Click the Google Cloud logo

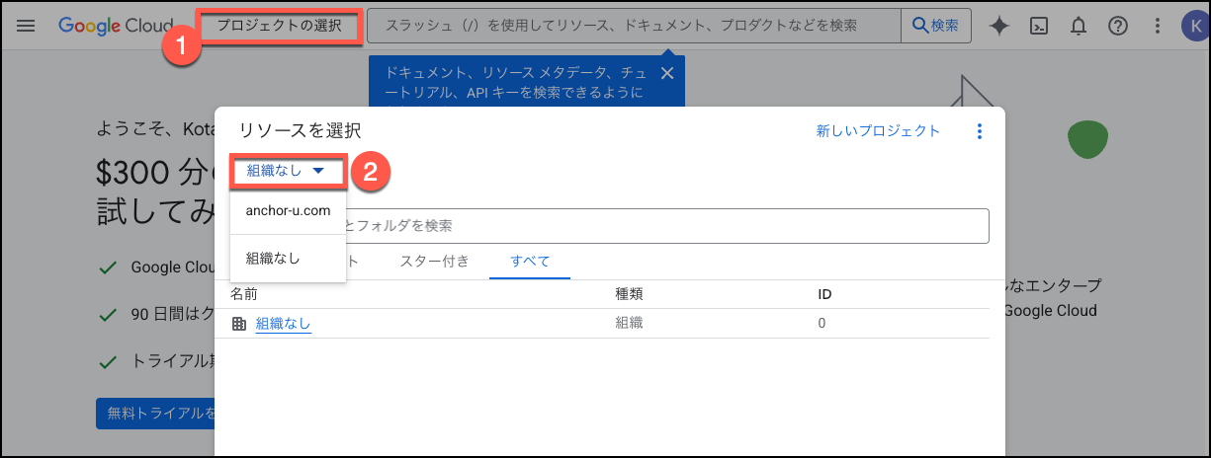114,26
